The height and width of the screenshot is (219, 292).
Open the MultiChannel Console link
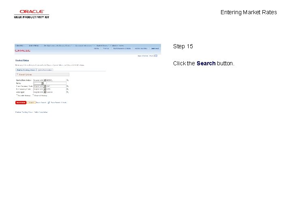(x=122, y=48)
